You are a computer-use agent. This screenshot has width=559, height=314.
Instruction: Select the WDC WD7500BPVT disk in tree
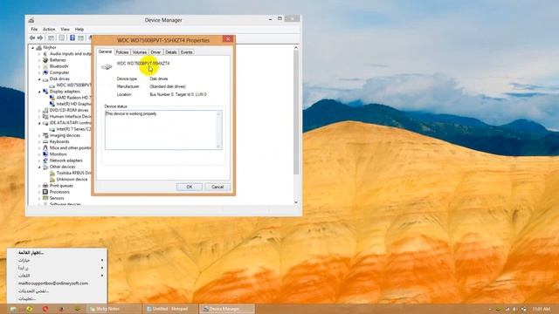click(x=73, y=85)
